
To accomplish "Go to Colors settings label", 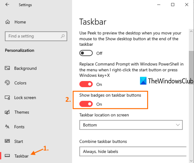I will [20, 83].
